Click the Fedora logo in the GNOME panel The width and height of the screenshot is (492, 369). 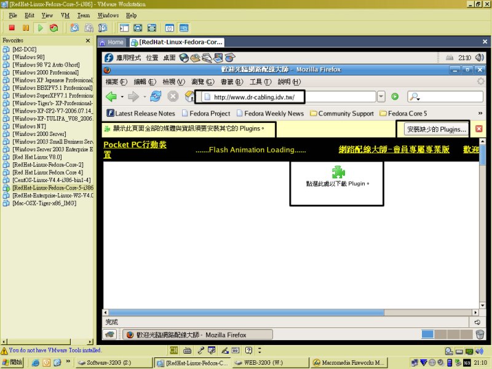point(109,58)
